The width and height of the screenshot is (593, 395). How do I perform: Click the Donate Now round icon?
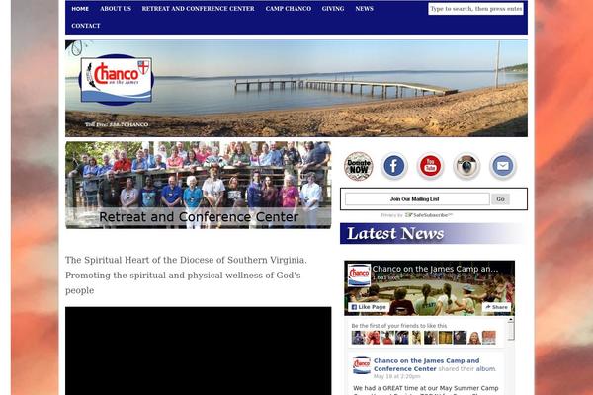[358, 166]
